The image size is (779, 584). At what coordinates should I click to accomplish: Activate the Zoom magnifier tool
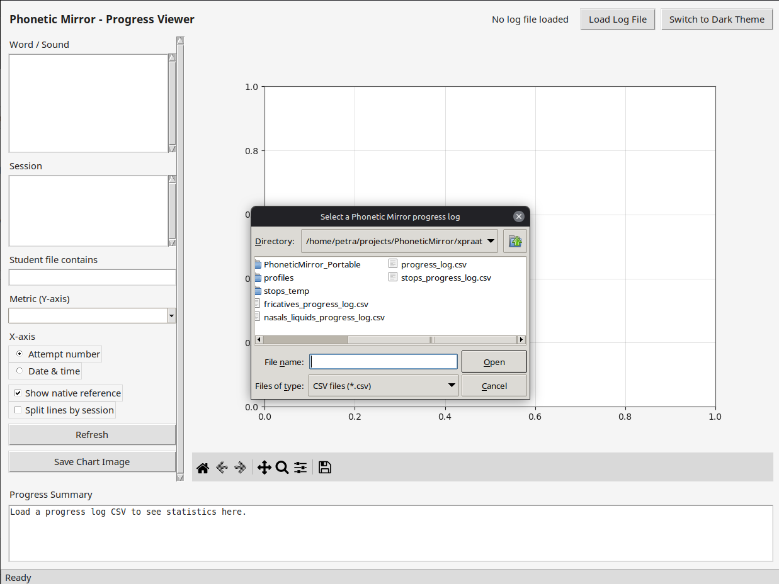pyautogui.click(x=282, y=468)
